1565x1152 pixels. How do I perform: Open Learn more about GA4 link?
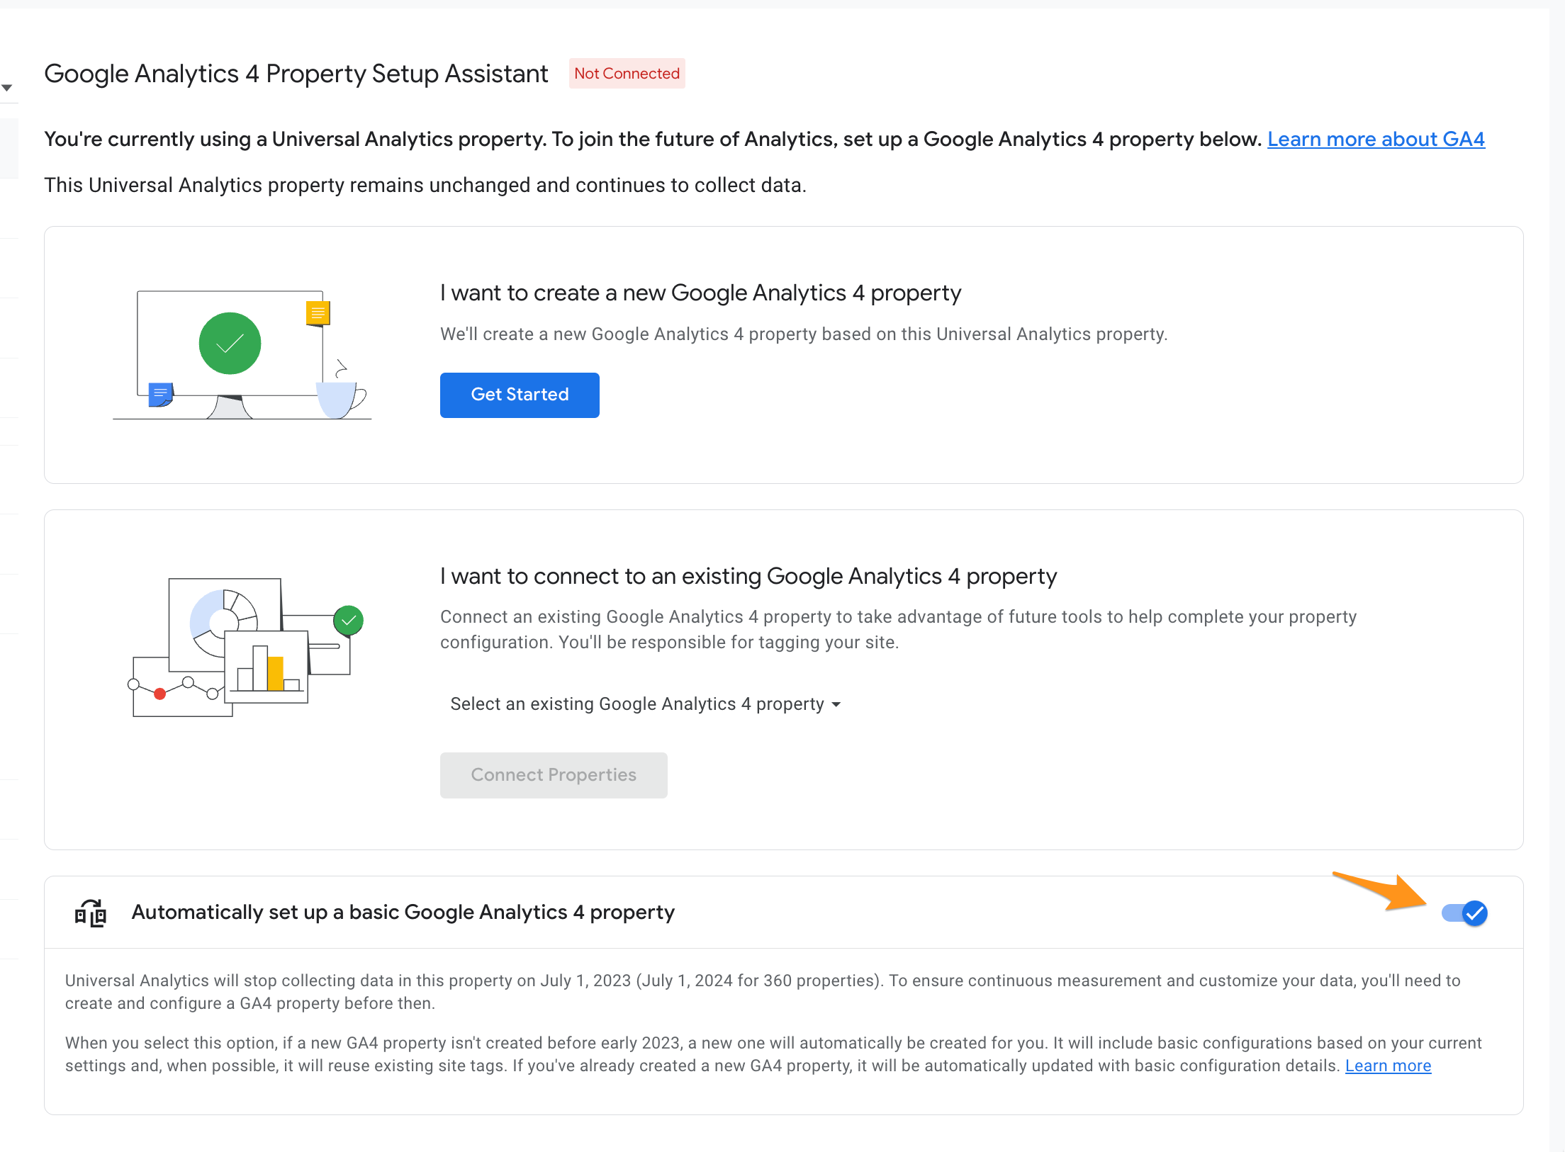[x=1376, y=139]
